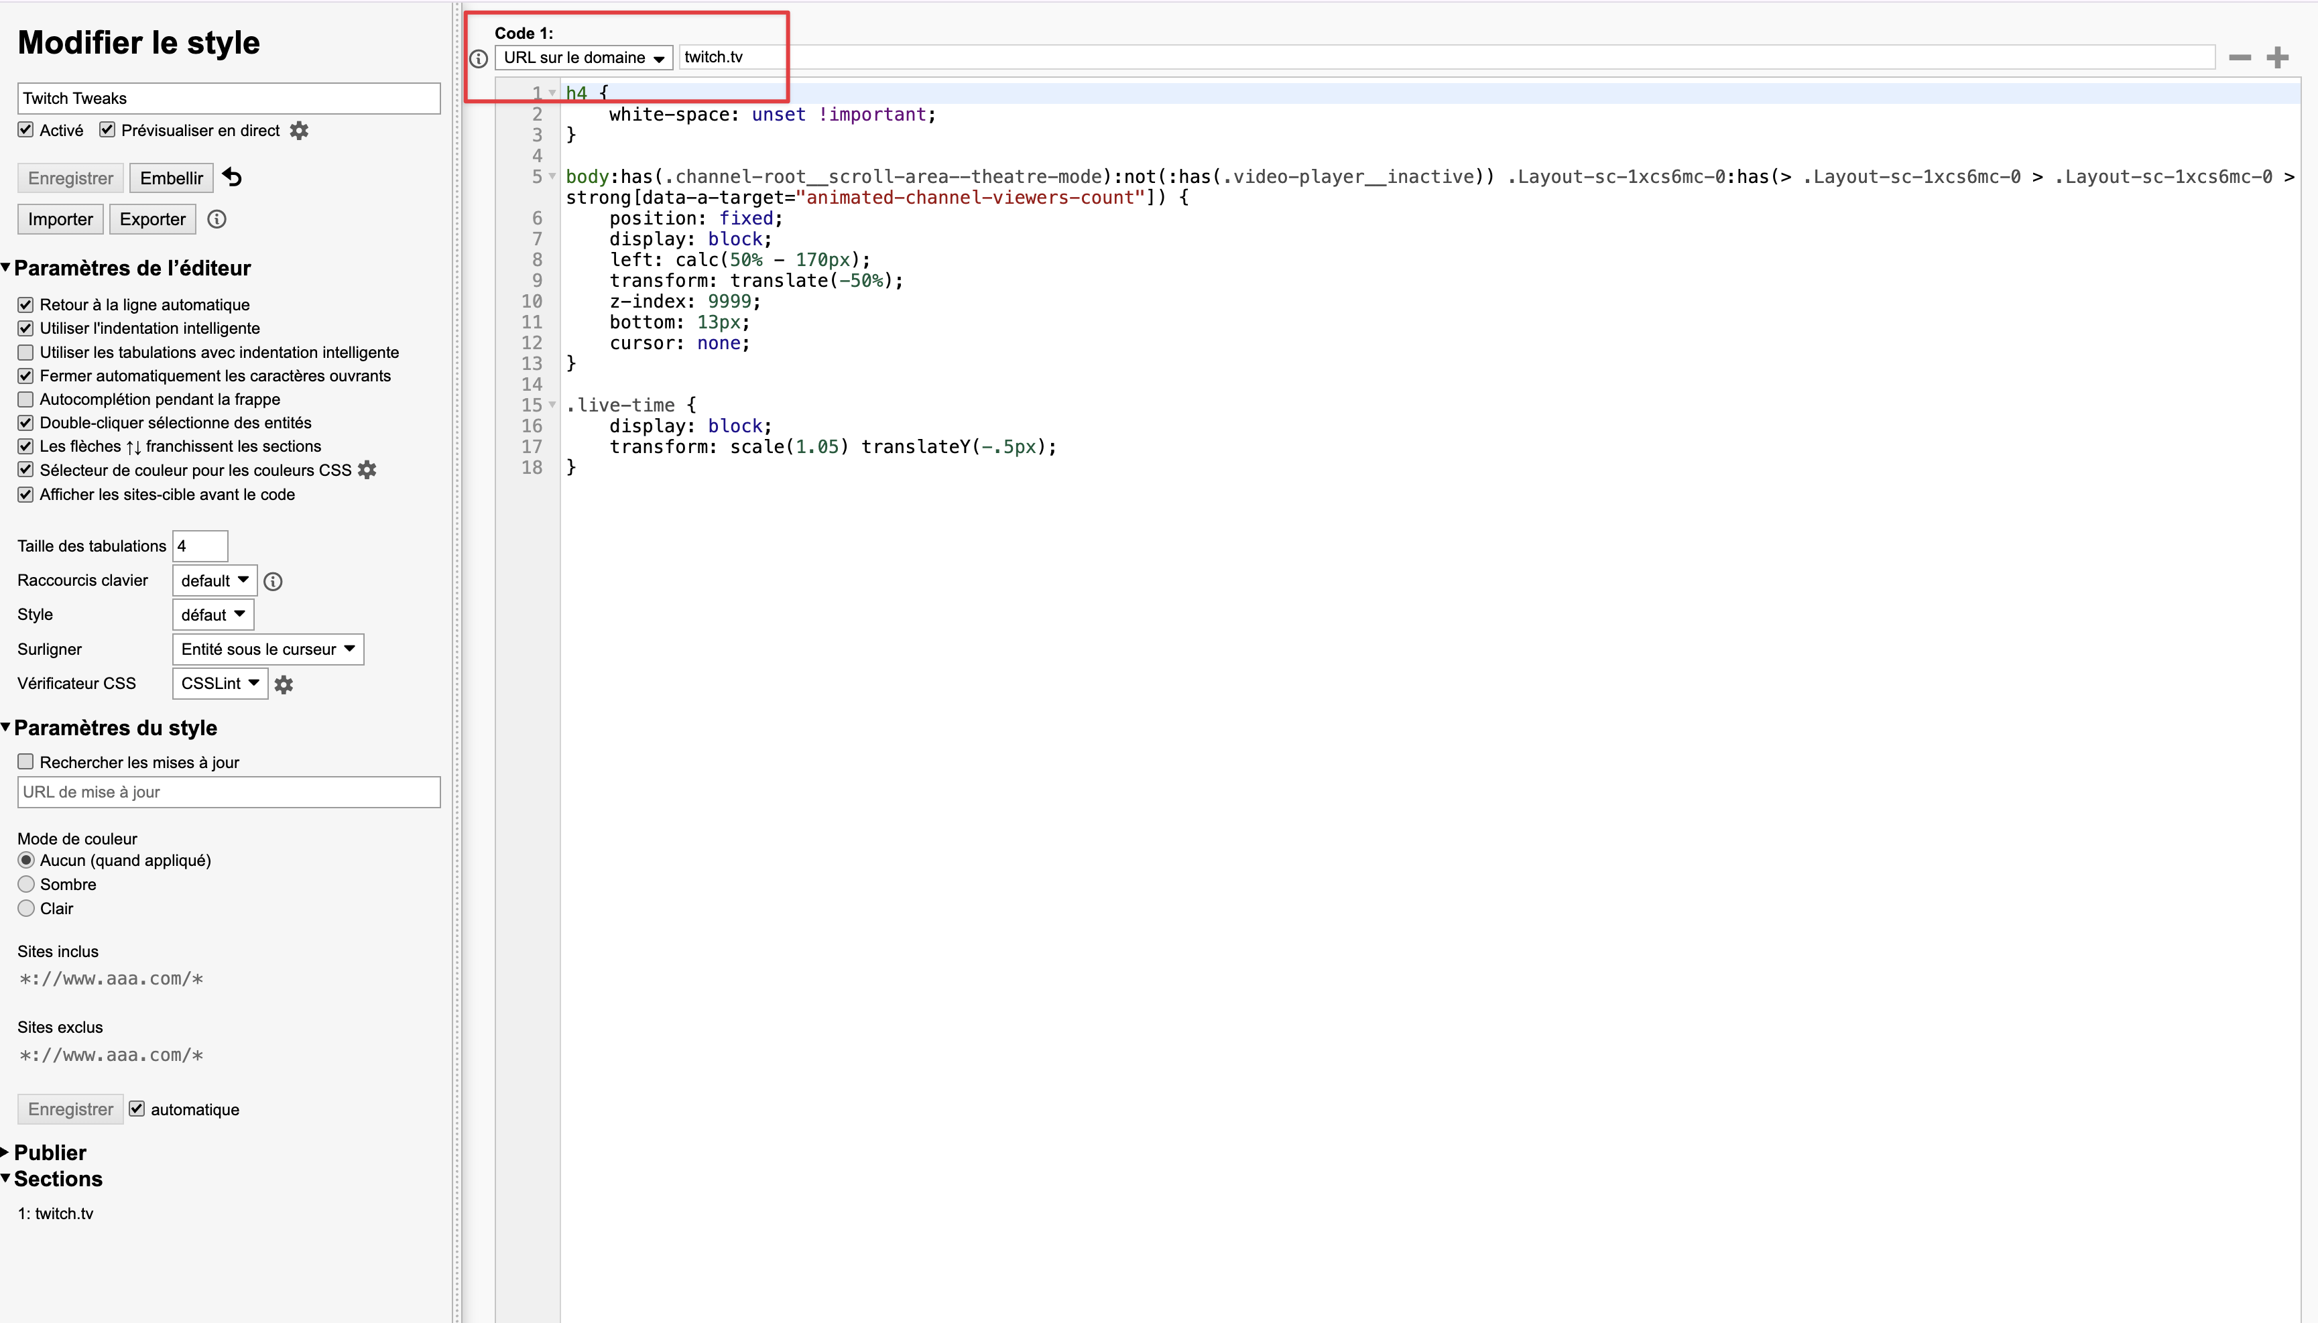Image resolution: width=2318 pixels, height=1323 pixels.
Task: Expand the Publier section
Action: 49,1152
